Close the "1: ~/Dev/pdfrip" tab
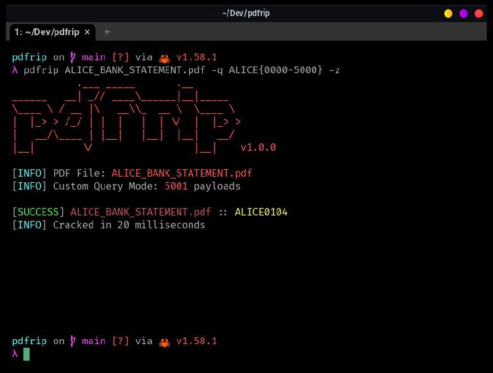The width and height of the screenshot is (493, 373). coord(87,32)
